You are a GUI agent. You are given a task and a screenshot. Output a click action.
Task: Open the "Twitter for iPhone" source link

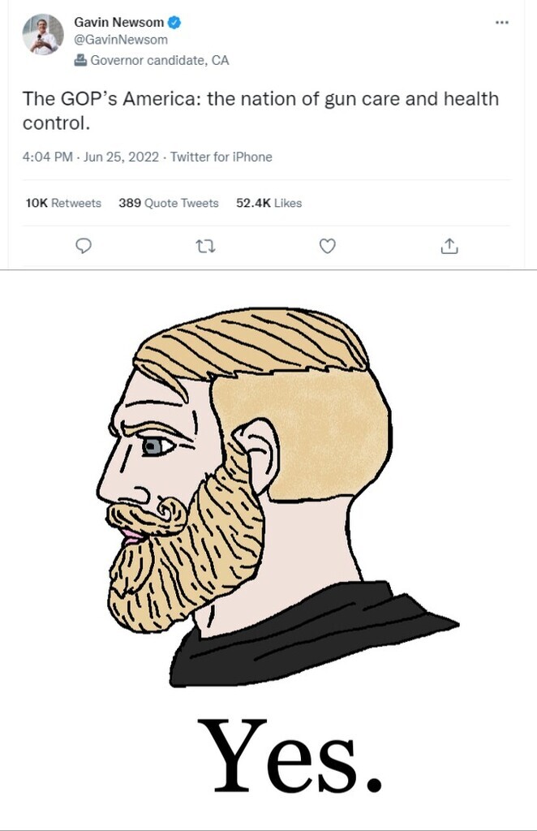221,157
